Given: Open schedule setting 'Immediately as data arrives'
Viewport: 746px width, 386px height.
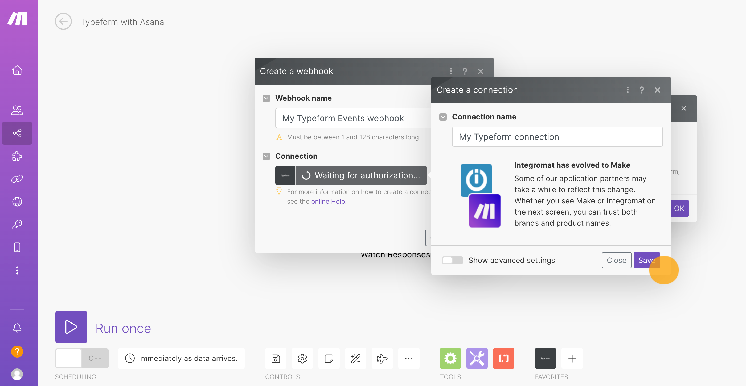Looking at the screenshot, I should [x=181, y=358].
